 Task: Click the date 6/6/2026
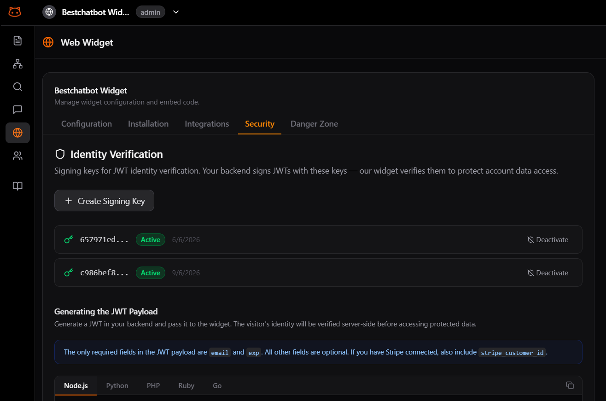[186, 239]
